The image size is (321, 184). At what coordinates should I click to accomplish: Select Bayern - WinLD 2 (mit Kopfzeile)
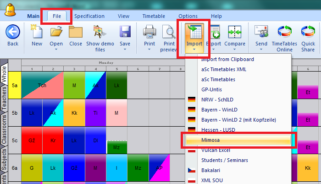238,120
